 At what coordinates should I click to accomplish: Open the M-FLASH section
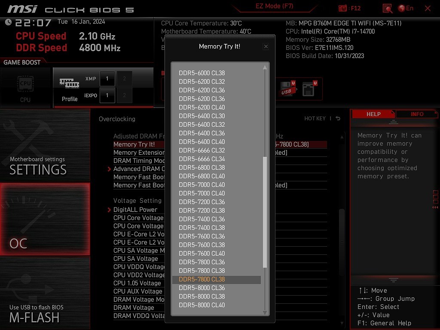tap(45, 293)
